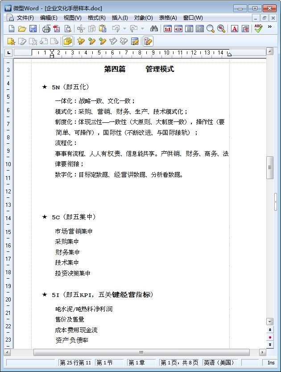Image resolution: width=281 pixels, height=372 pixels.
Task: Export to PDF with the red PDF icon
Action: (57, 29)
